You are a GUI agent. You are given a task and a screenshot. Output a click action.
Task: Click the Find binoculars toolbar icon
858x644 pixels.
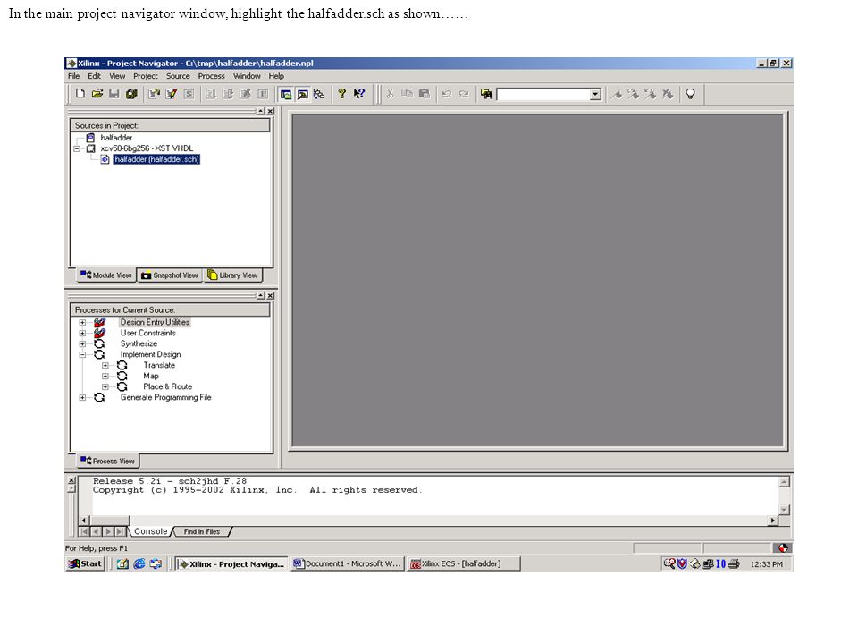coord(486,94)
